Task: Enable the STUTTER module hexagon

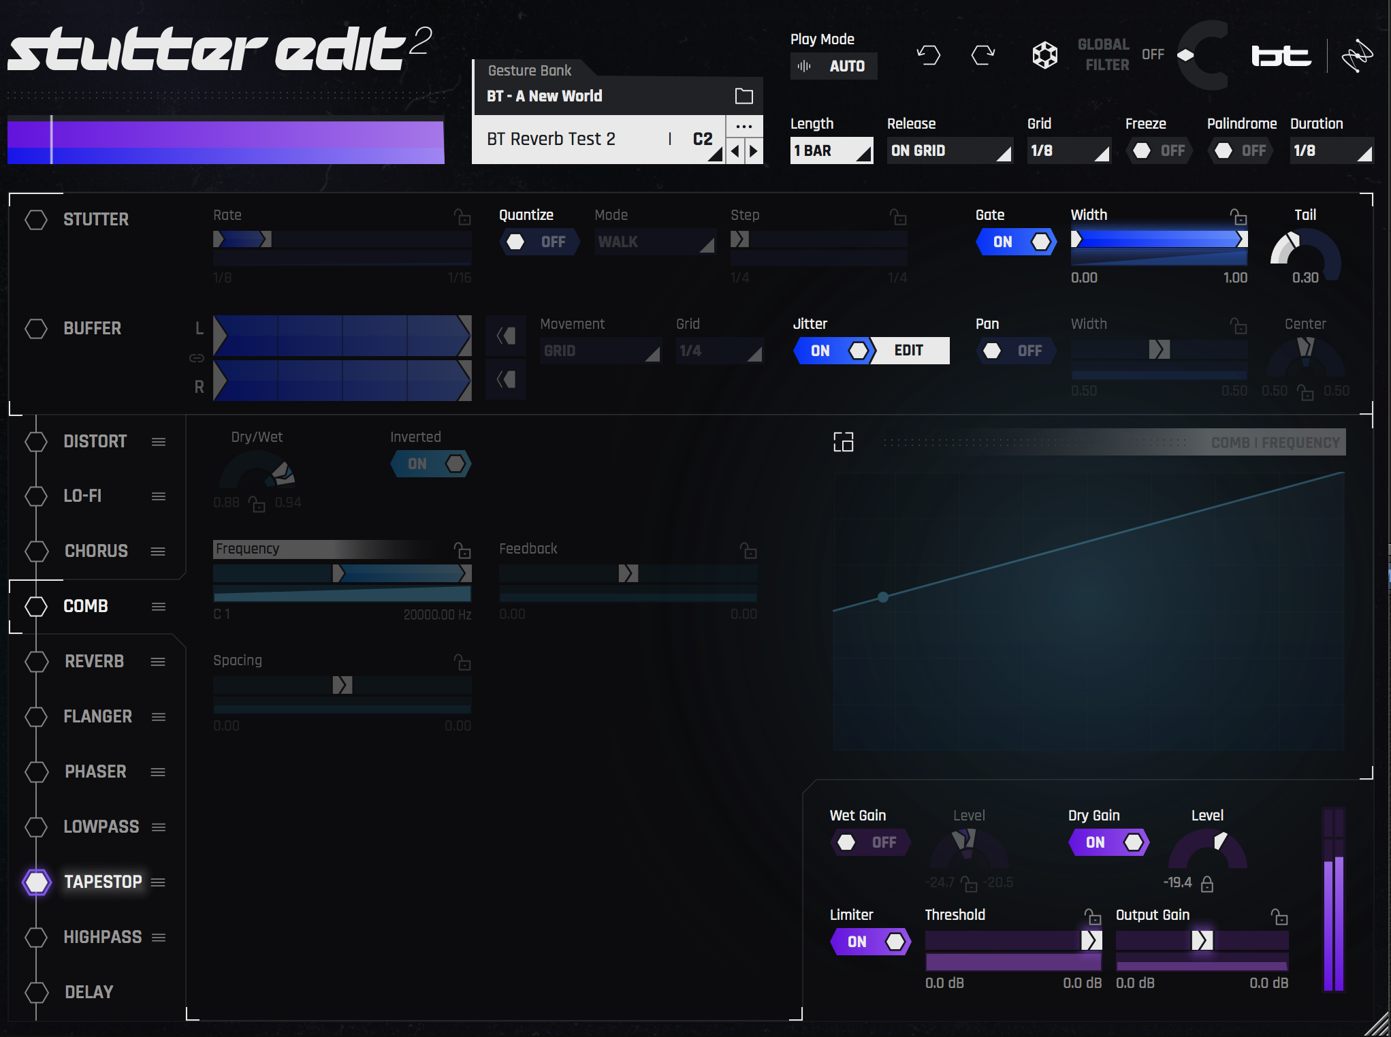Action: (36, 219)
